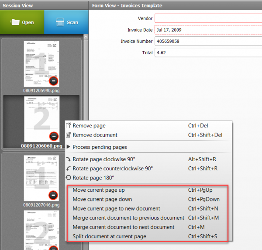
Task: Click the Ctrl+PgUp shortcut text
Action: (x=200, y=190)
